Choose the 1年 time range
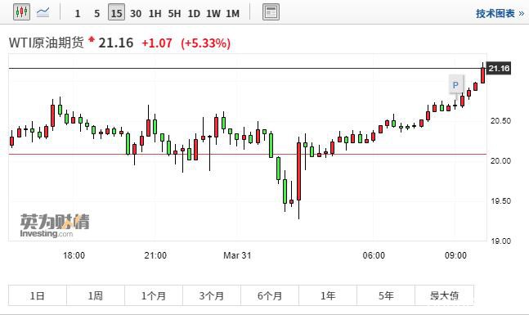Viewport: 529px width, 315px height. pyautogui.click(x=328, y=295)
